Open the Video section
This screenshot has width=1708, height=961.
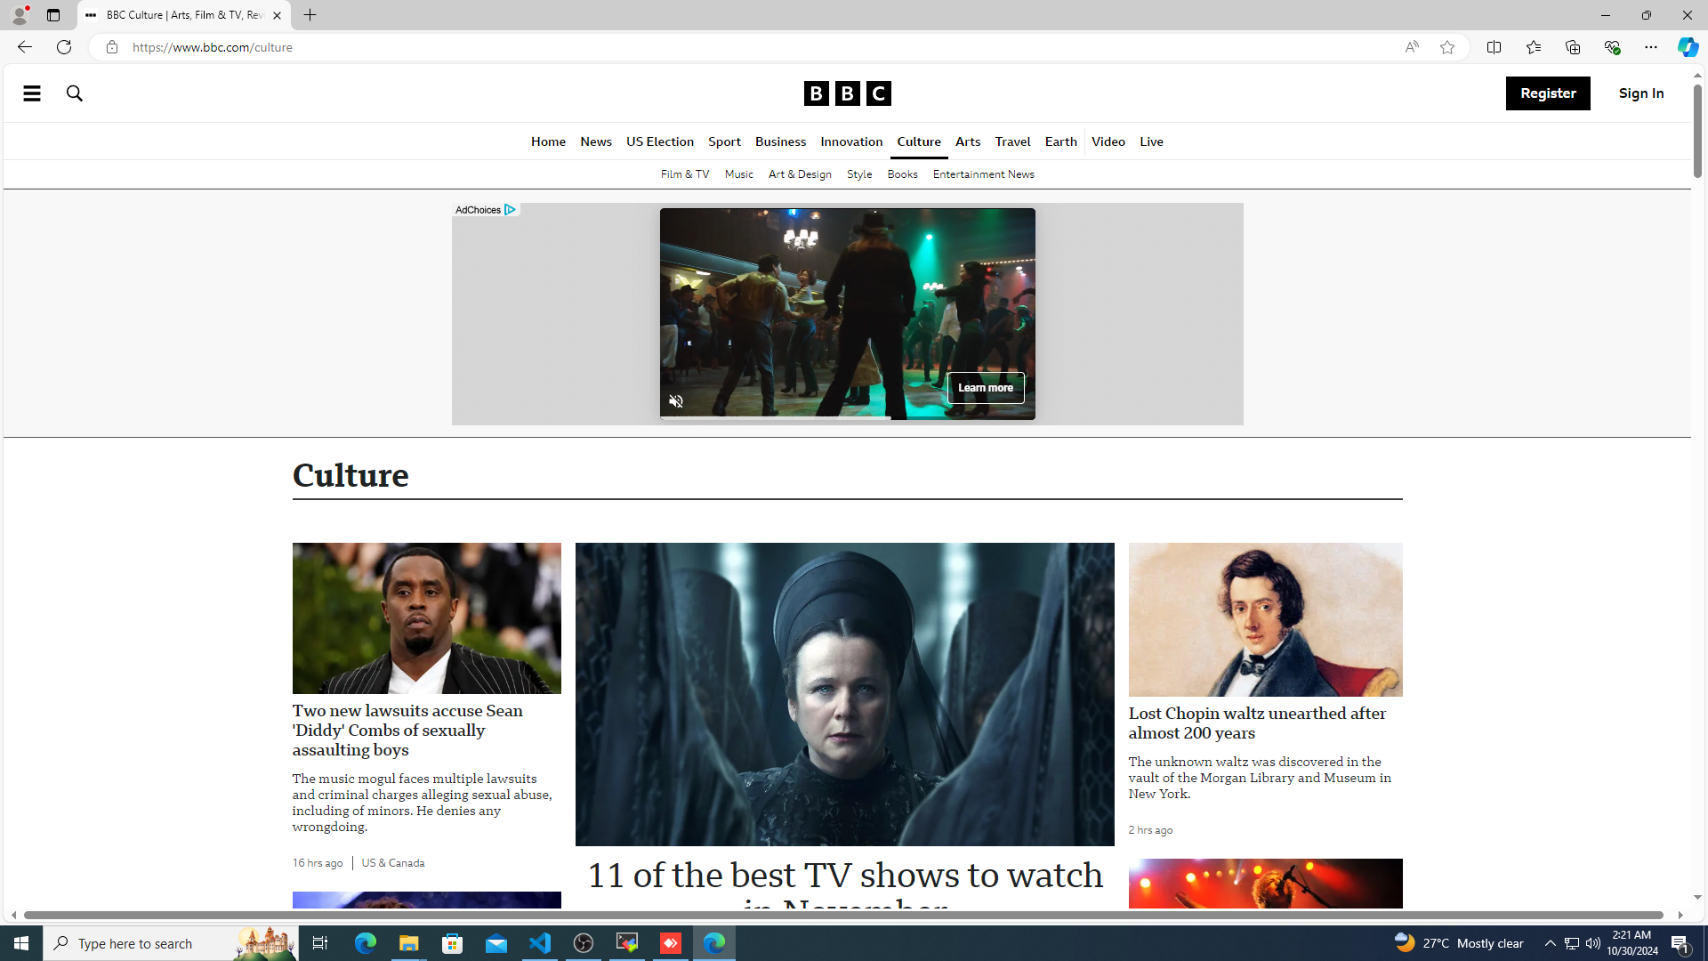pyautogui.click(x=1108, y=141)
